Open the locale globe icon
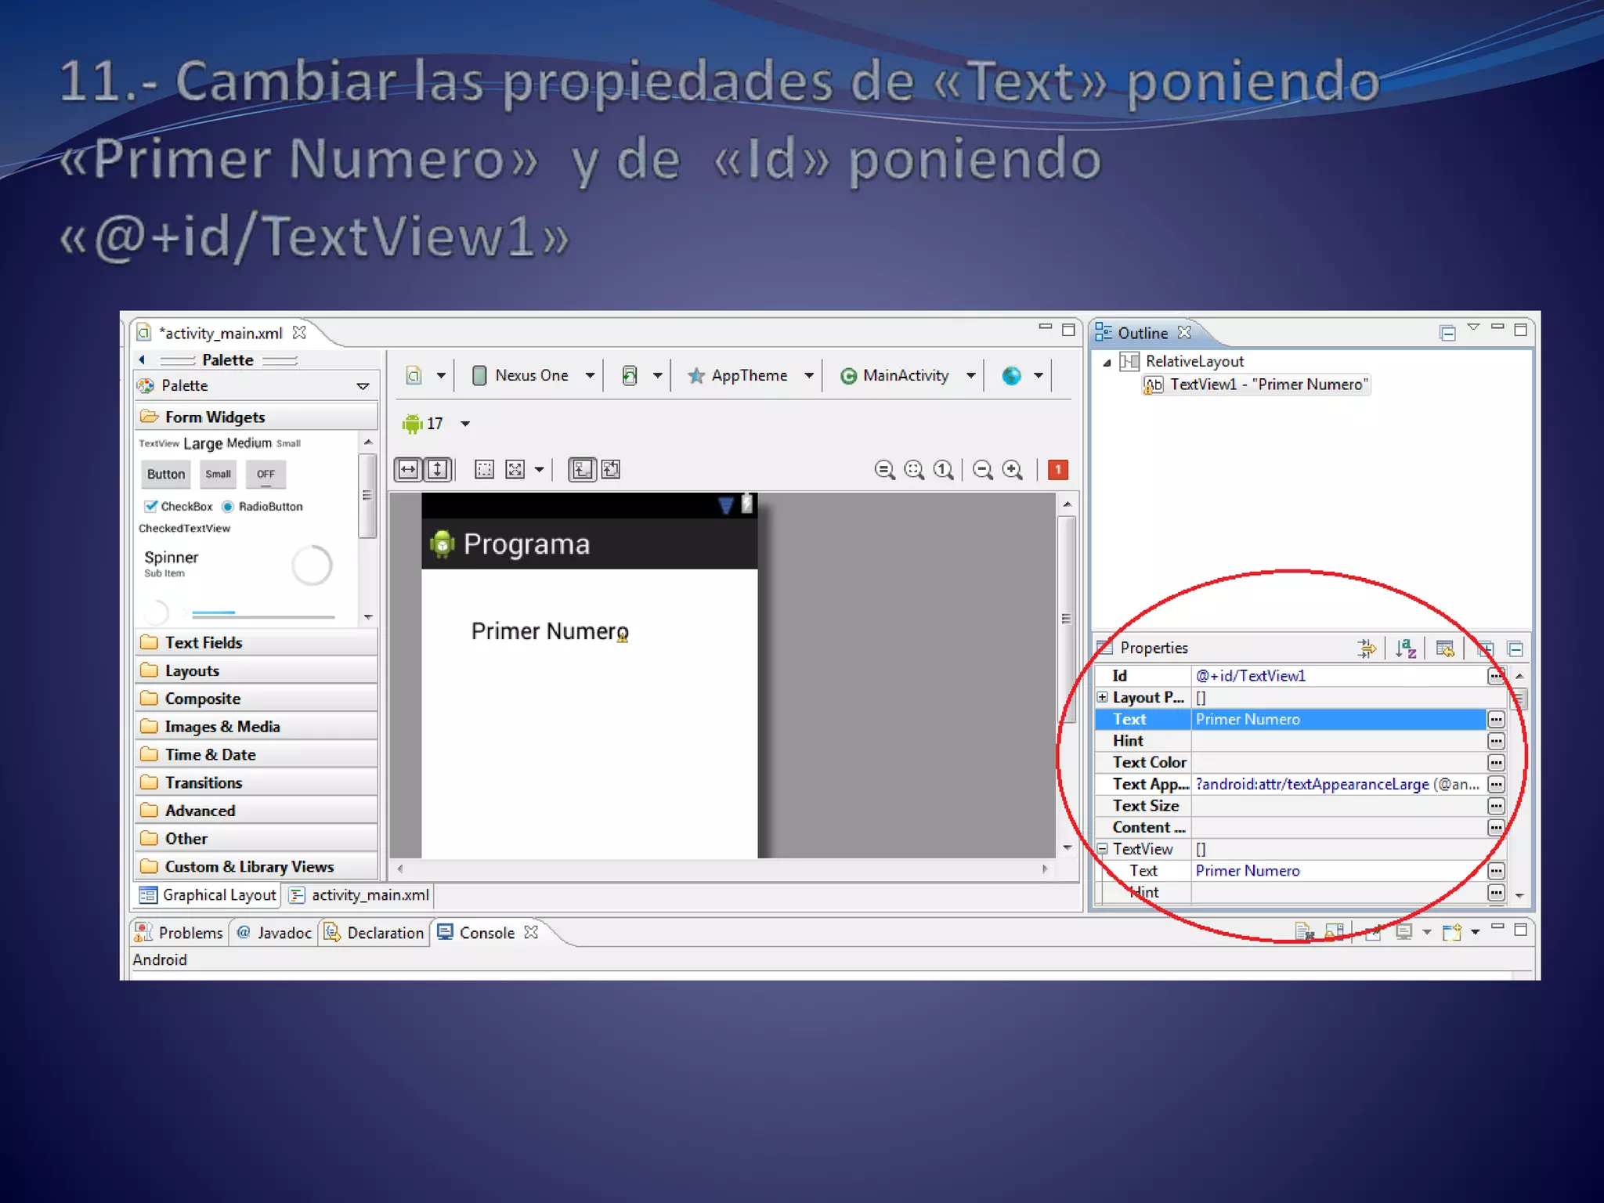1604x1203 pixels. coord(1011,376)
